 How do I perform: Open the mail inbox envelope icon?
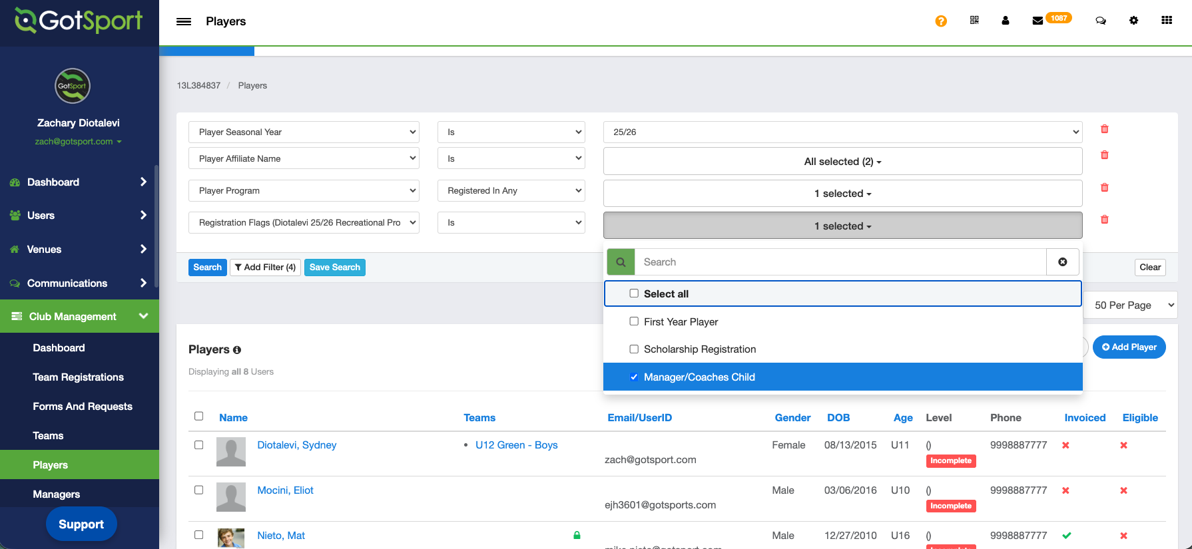tap(1038, 21)
